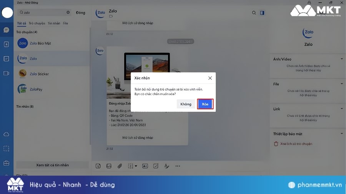Switch to the Tất cả tab
This screenshot has width=346, height=194.
(x=22, y=23)
